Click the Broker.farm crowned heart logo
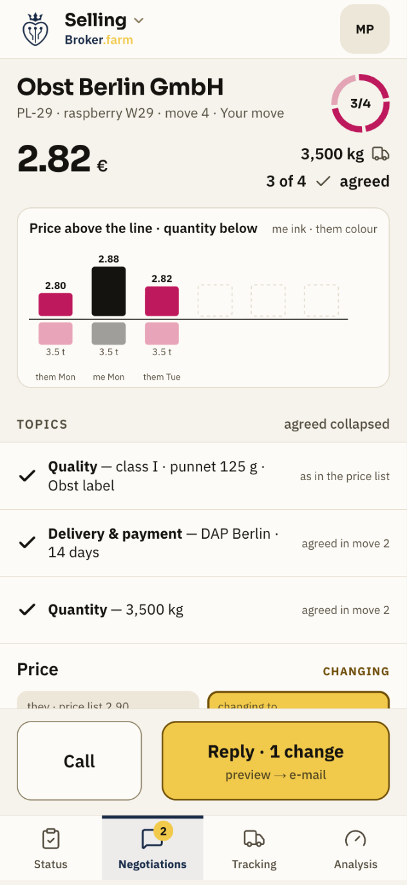This screenshot has height=885, width=407. [35, 30]
